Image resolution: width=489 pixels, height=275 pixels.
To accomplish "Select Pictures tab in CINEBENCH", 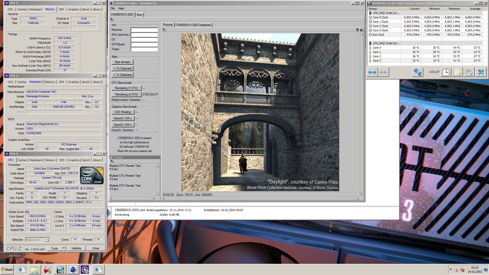I will (168, 25).
